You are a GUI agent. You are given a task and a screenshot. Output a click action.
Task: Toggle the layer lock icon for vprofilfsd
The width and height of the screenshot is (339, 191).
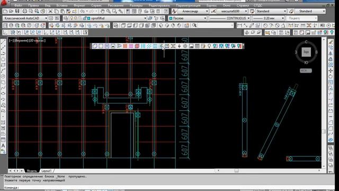point(85,19)
